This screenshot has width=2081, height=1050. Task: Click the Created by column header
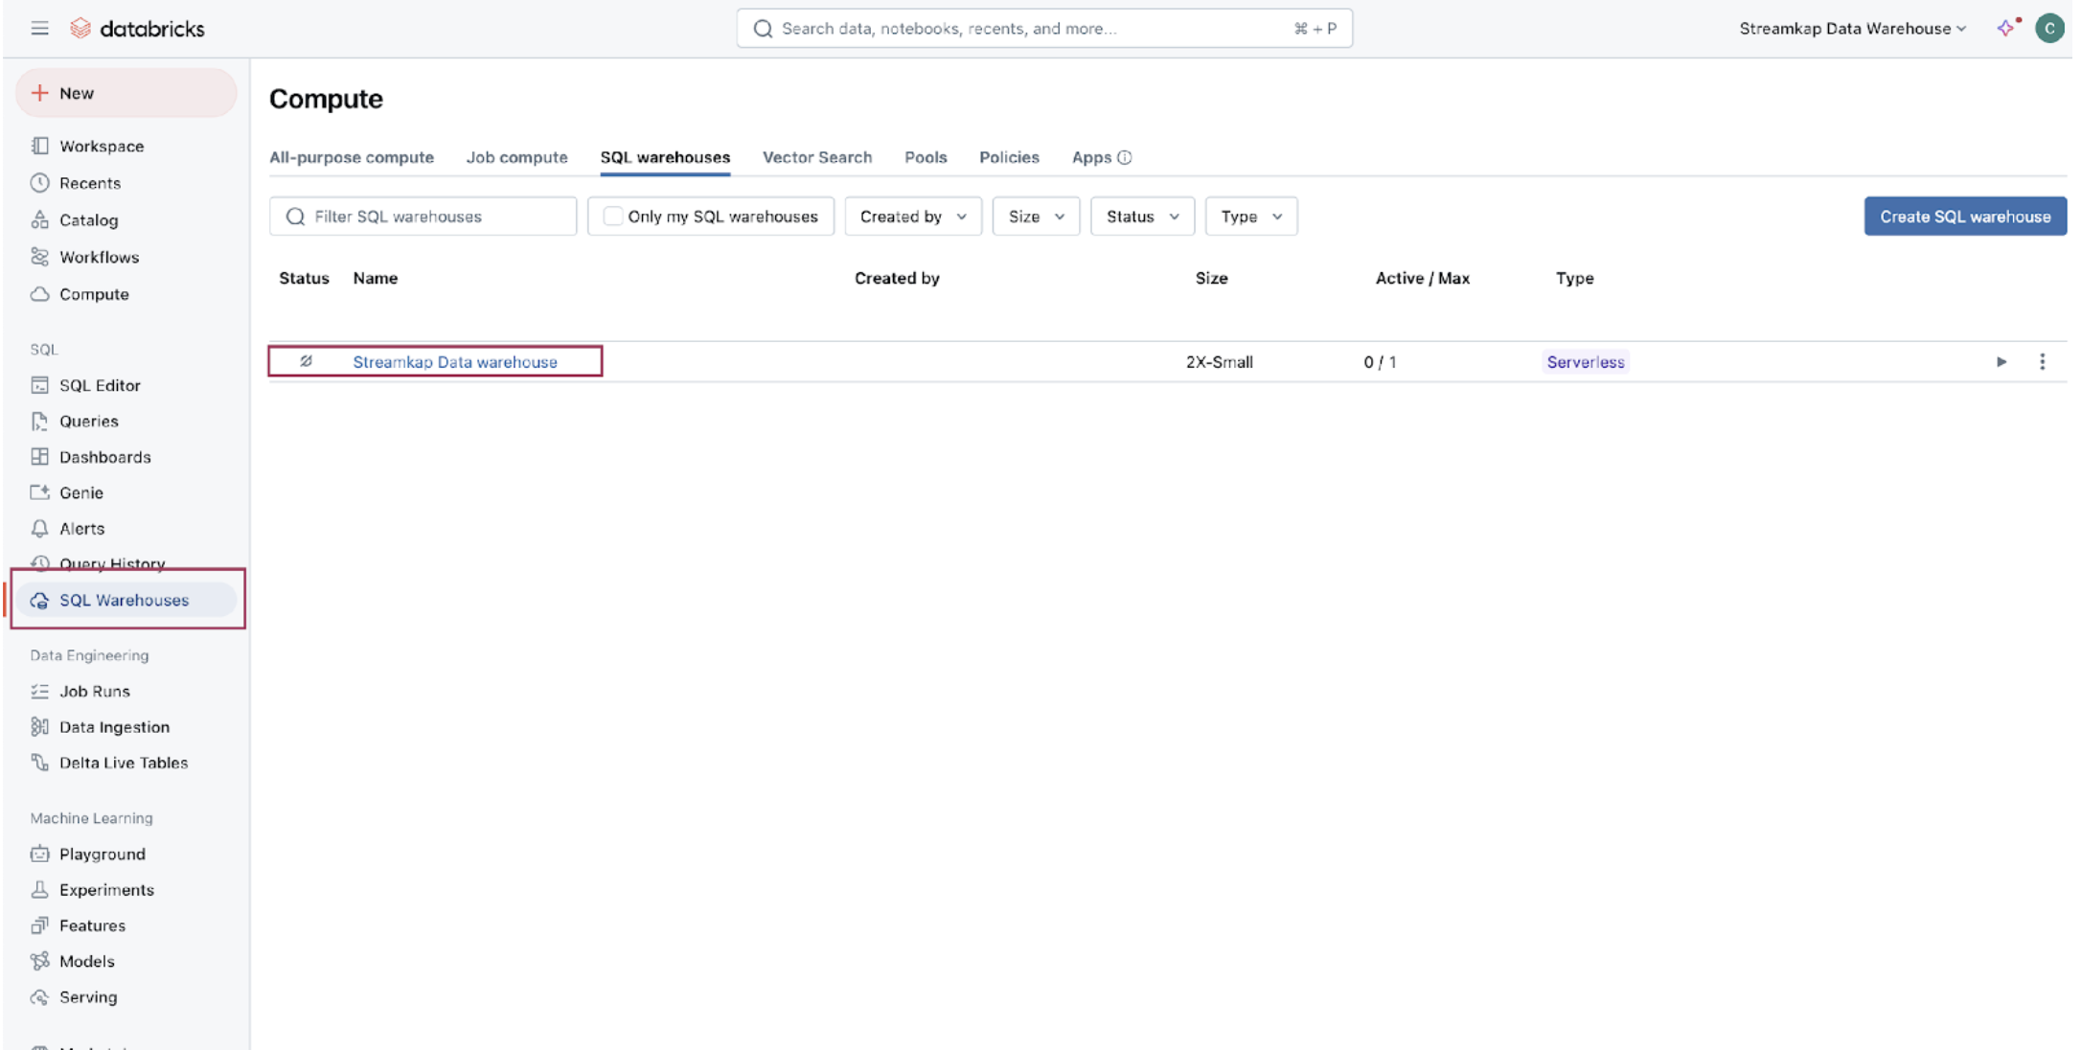point(897,278)
